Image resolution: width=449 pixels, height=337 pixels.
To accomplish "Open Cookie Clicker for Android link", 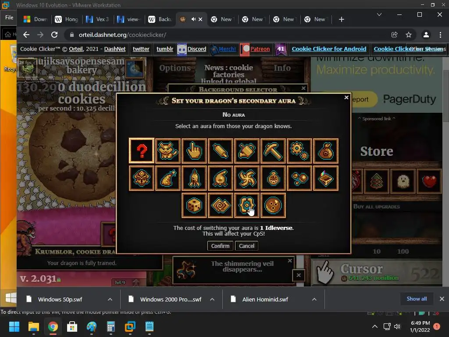I will click(x=329, y=49).
